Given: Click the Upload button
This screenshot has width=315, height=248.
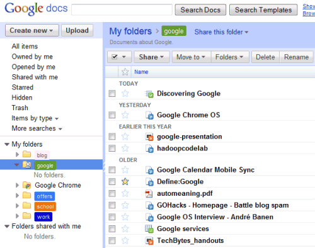Looking at the screenshot, I should pos(77,30).
